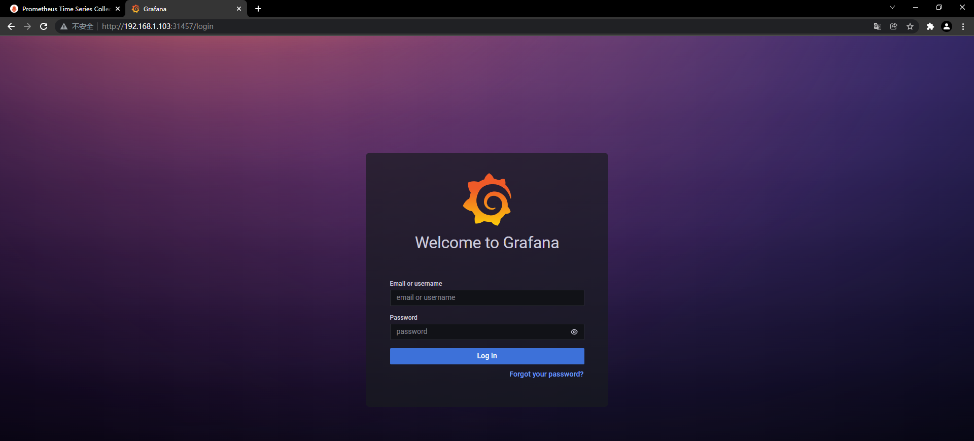This screenshot has width=974, height=441.
Task: Minimize the browser window
Action: (916, 7)
